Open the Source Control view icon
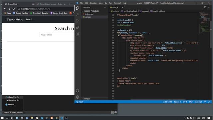Screen dimensions: 213x120 click(x=78, y=21)
